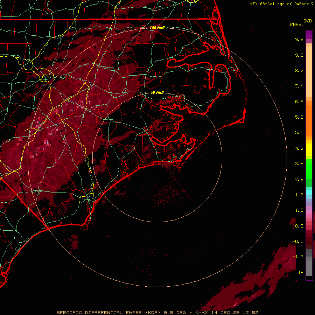Viewport: 315px width, 315px height.
Task: Click the 9.0 value on the scale
Action: click(299, 55)
